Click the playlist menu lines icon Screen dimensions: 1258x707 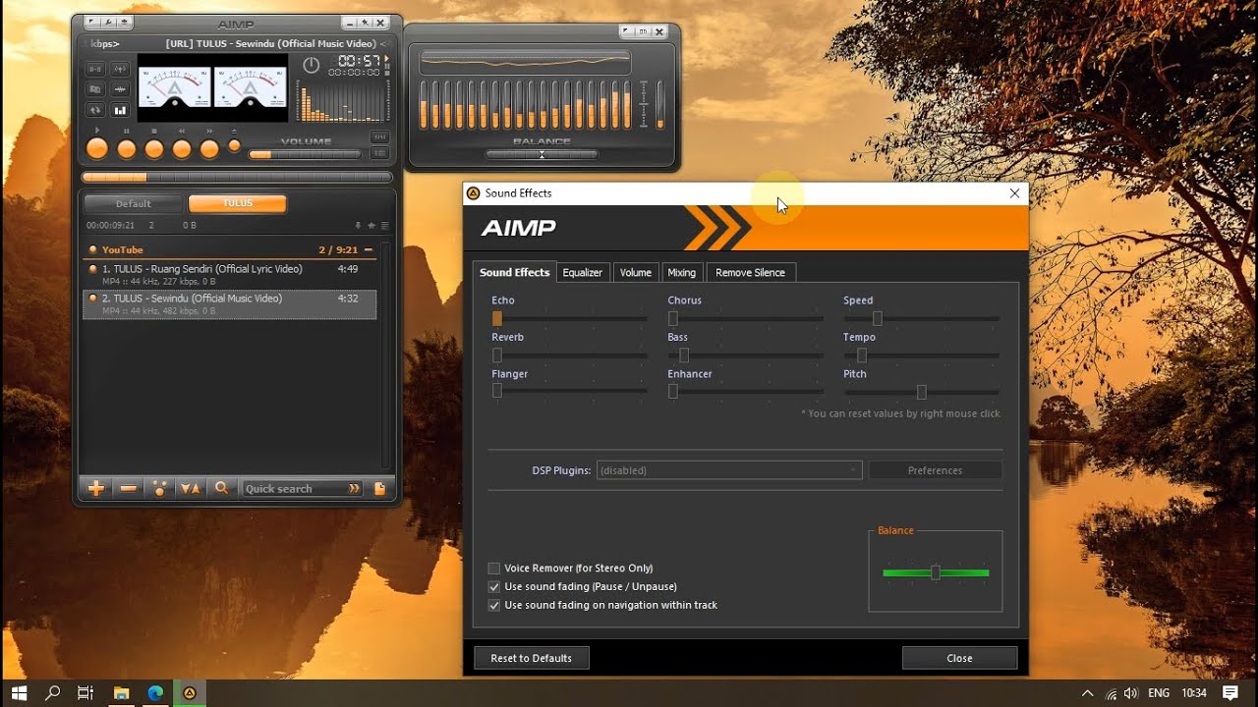pos(385,226)
